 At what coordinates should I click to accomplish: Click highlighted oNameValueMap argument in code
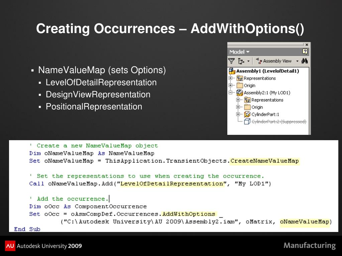tap(305, 222)
